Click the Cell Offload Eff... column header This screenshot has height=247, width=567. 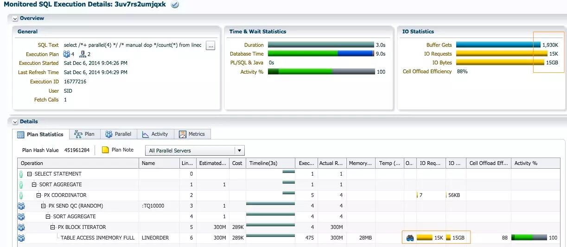pyautogui.click(x=488, y=163)
